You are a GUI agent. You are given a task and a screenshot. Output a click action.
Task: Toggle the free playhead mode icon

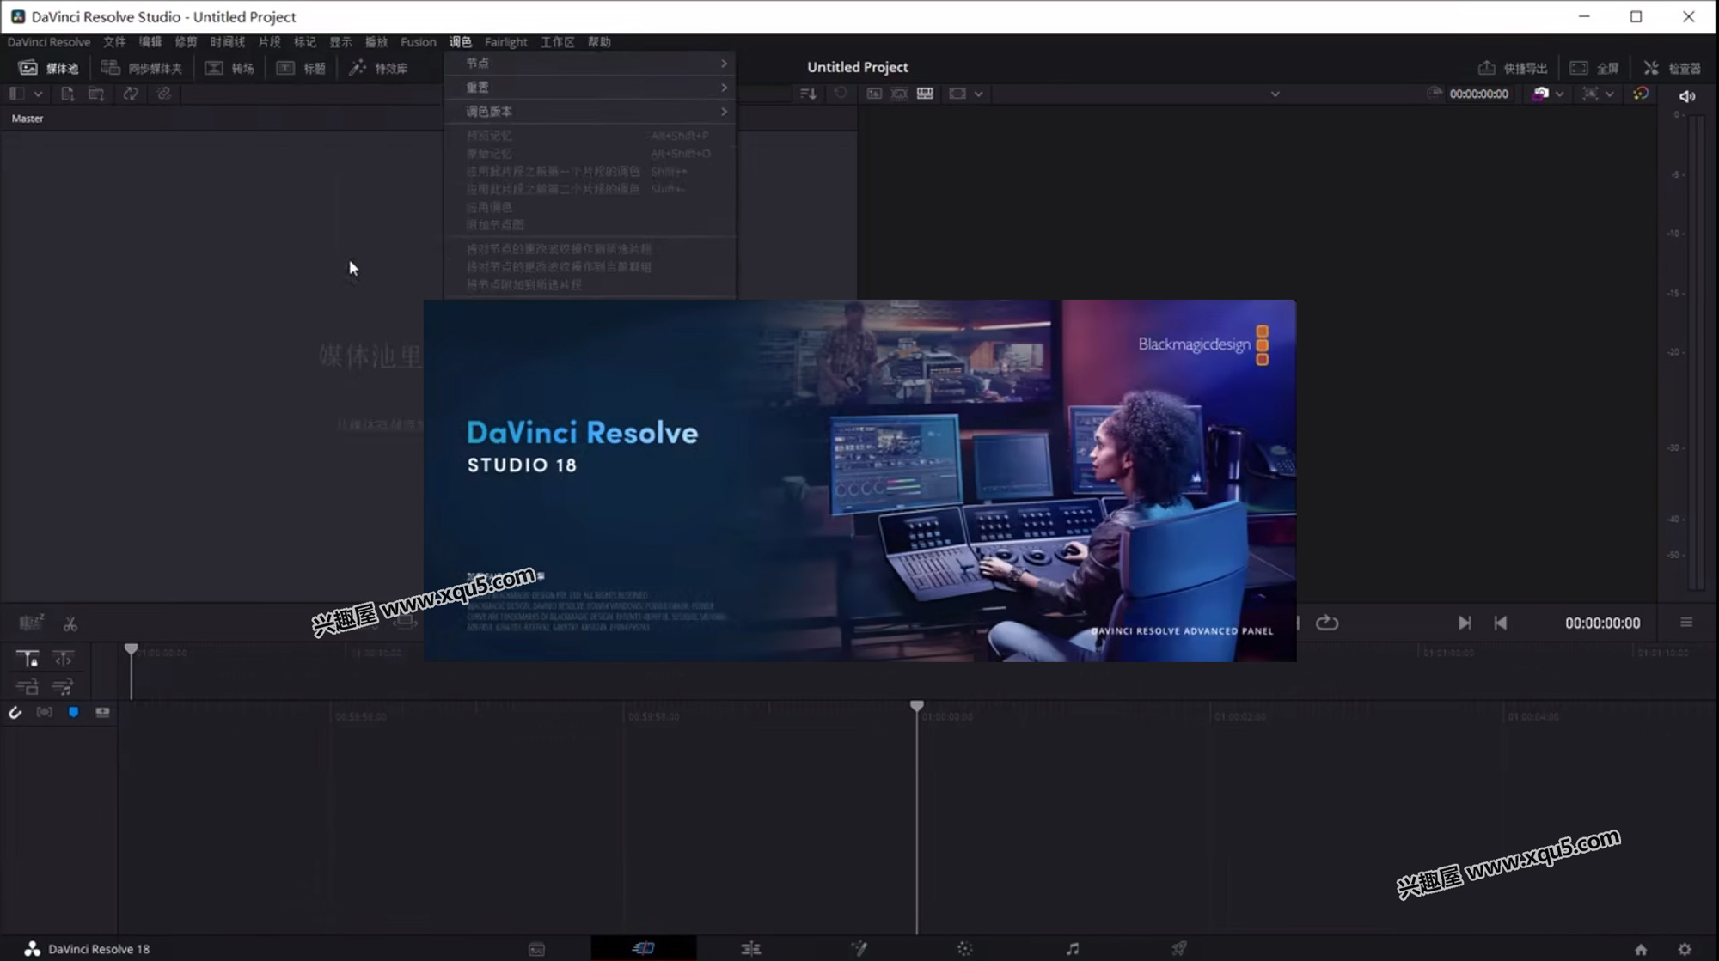63,659
